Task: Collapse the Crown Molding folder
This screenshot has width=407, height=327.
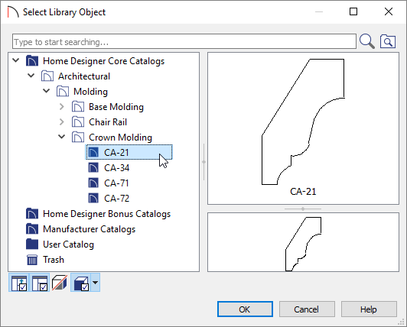Action: pos(61,137)
